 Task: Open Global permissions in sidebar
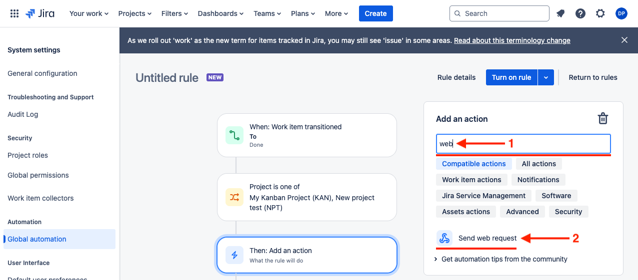point(38,175)
